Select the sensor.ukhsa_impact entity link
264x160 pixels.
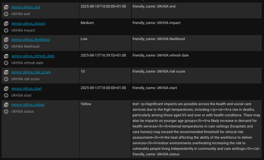(28, 23)
